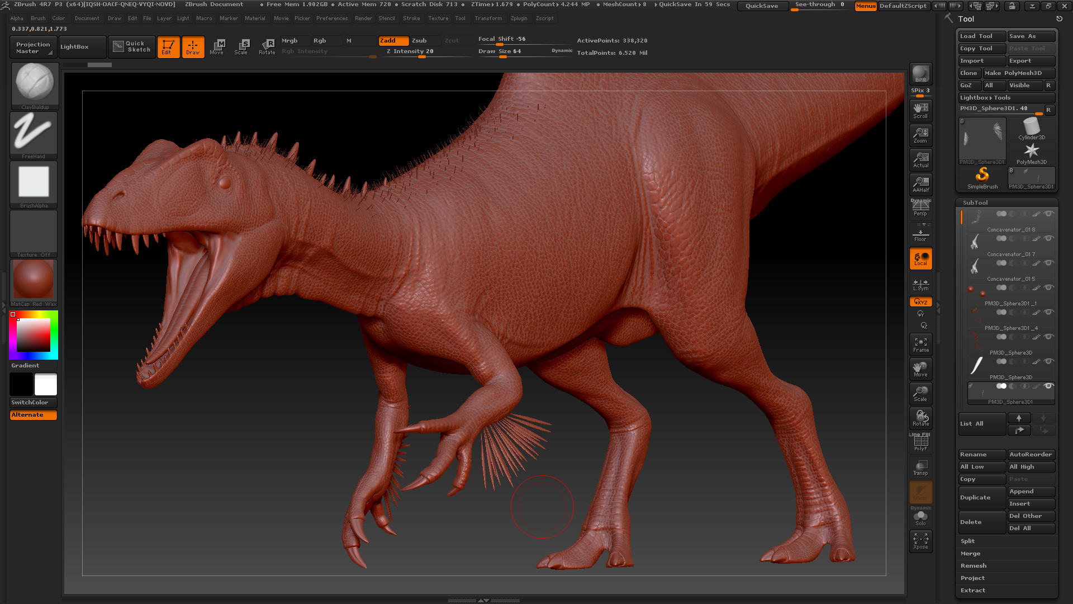
Task: Toggle the Floor grid icon
Action: [920, 234]
